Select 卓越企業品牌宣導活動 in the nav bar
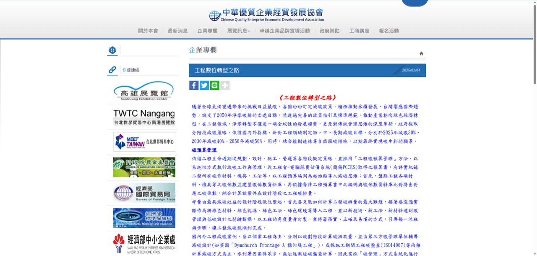The width and height of the screenshot is (537, 256). click(x=284, y=31)
